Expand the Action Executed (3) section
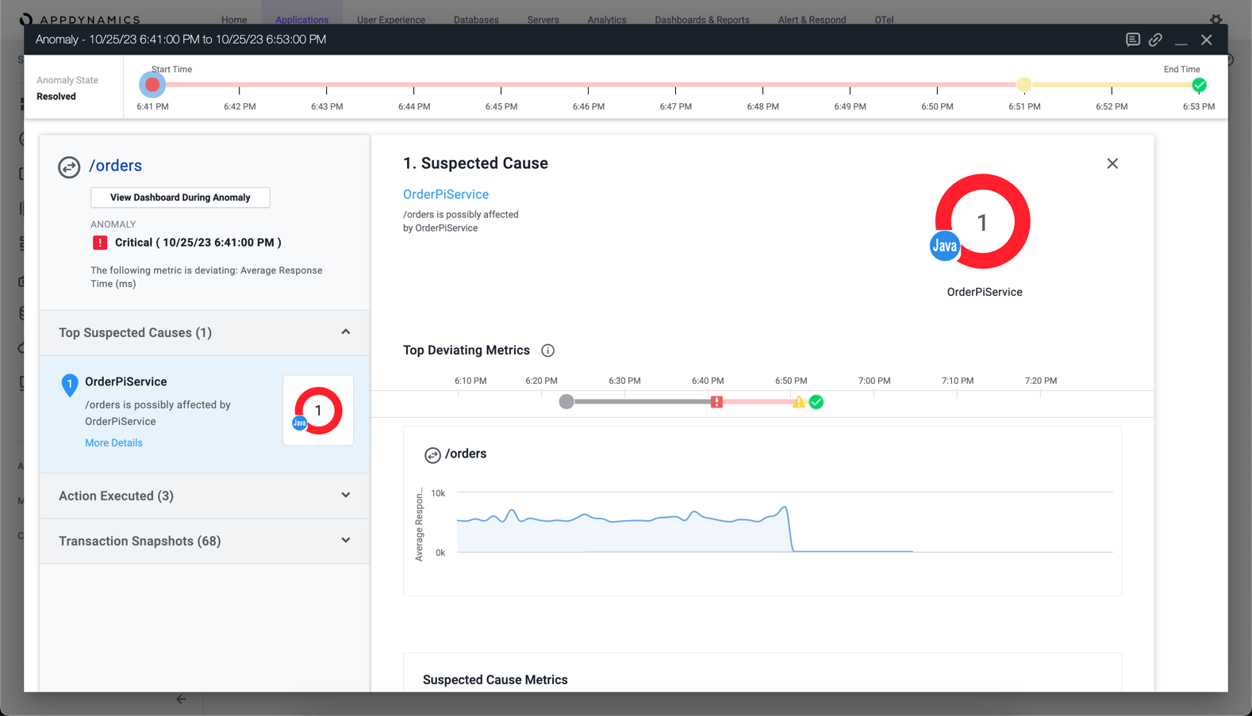The width and height of the screenshot is (1252, 716). click(346, 496)
